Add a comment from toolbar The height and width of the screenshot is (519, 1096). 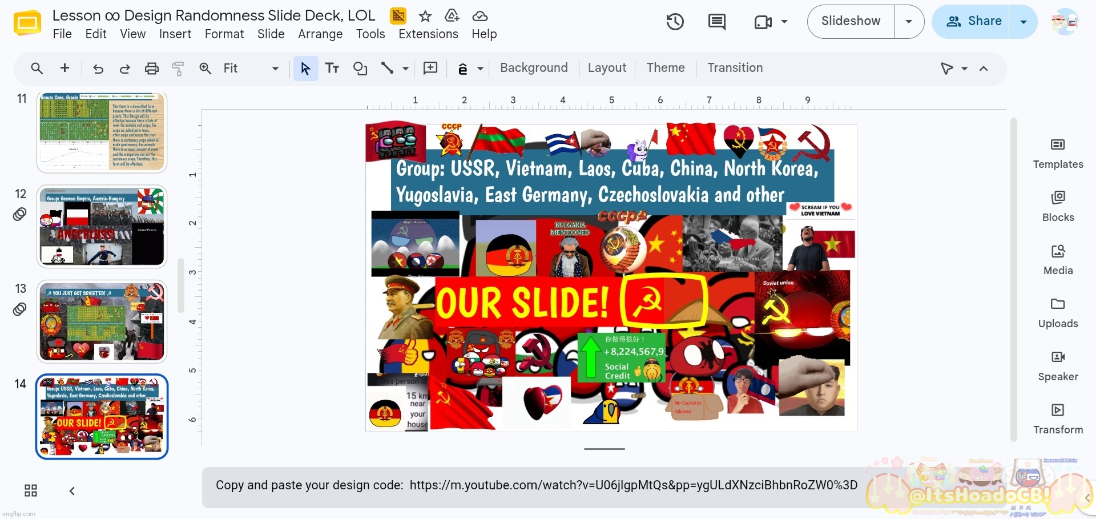click(x=430, y=69)
